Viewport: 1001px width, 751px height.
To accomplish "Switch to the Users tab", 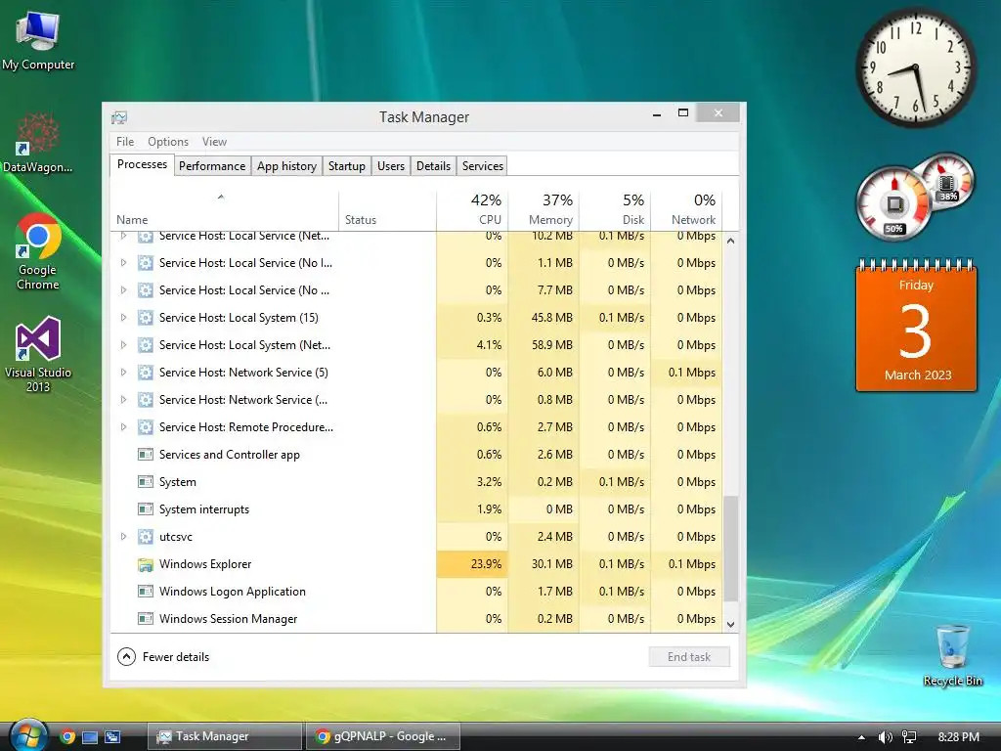I will point(391,166).
